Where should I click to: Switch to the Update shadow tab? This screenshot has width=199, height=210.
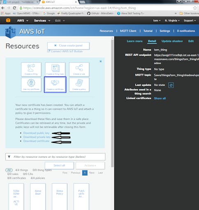tap(172, 41)
